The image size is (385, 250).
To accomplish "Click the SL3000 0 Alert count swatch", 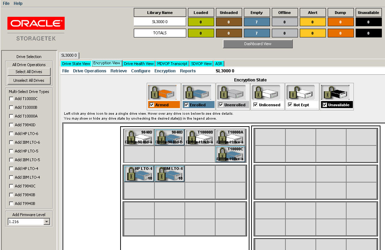I will click(313, 22).
